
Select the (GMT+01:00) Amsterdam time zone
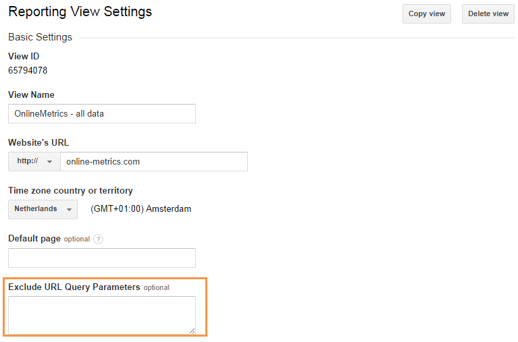coord(140,209)
